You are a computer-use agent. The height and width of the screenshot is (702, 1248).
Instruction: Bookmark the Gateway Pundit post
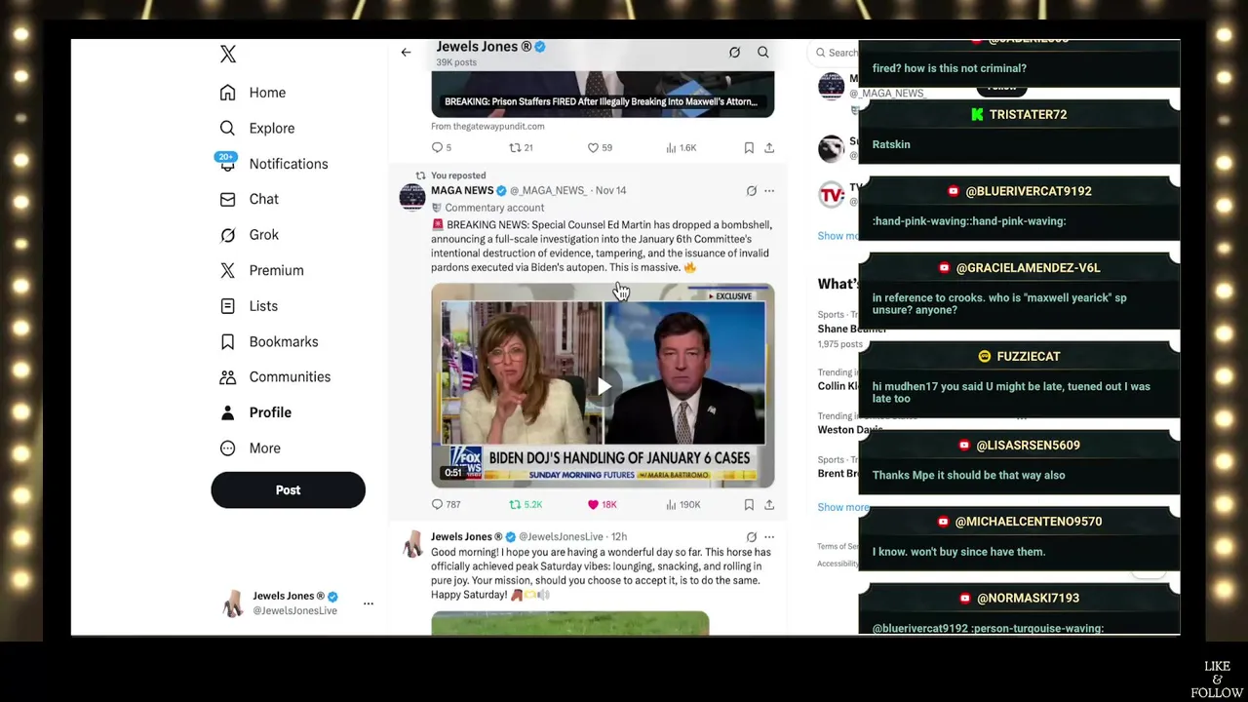749,148
